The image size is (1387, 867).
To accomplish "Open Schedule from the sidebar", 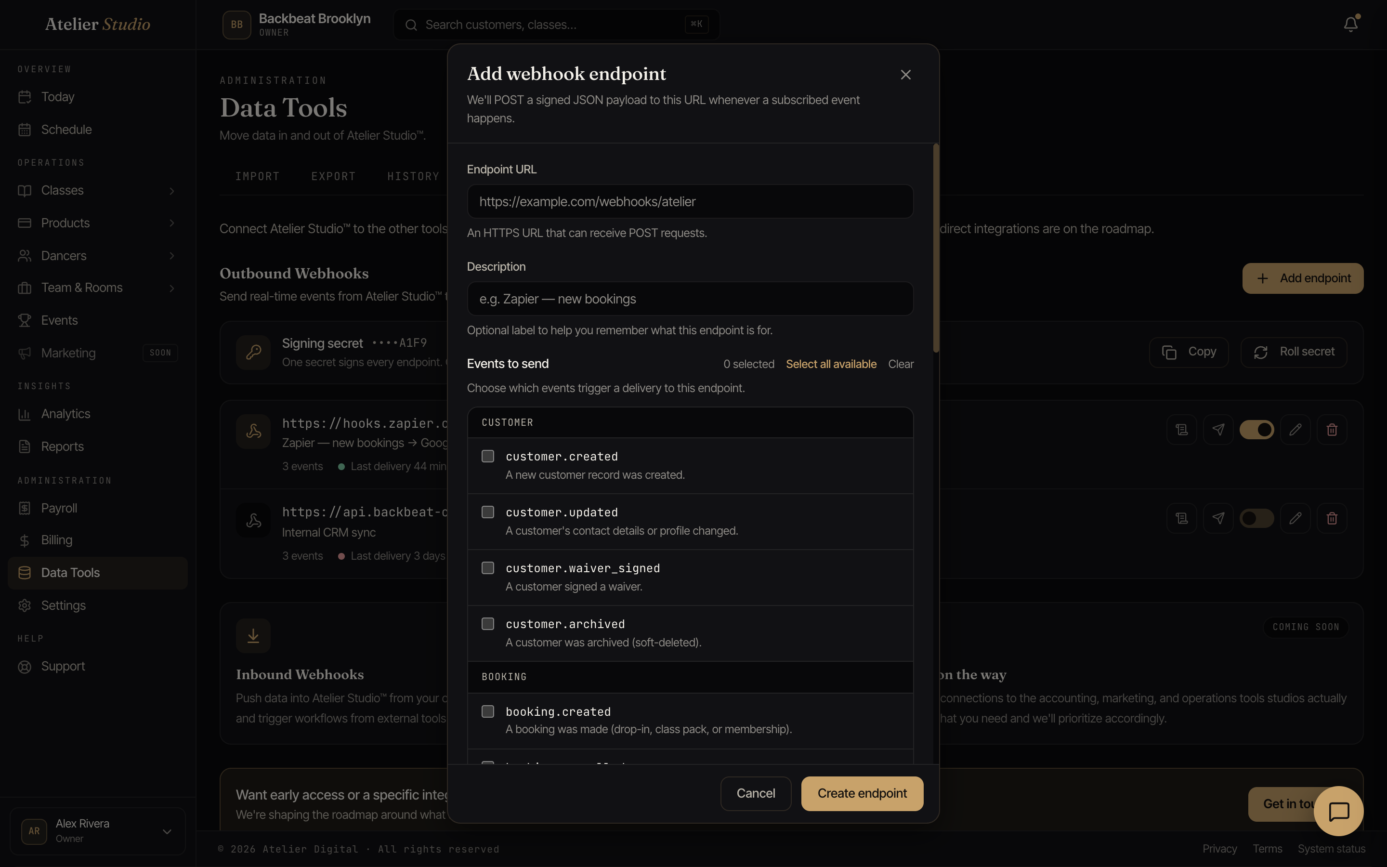I will [x=66, y=130].
